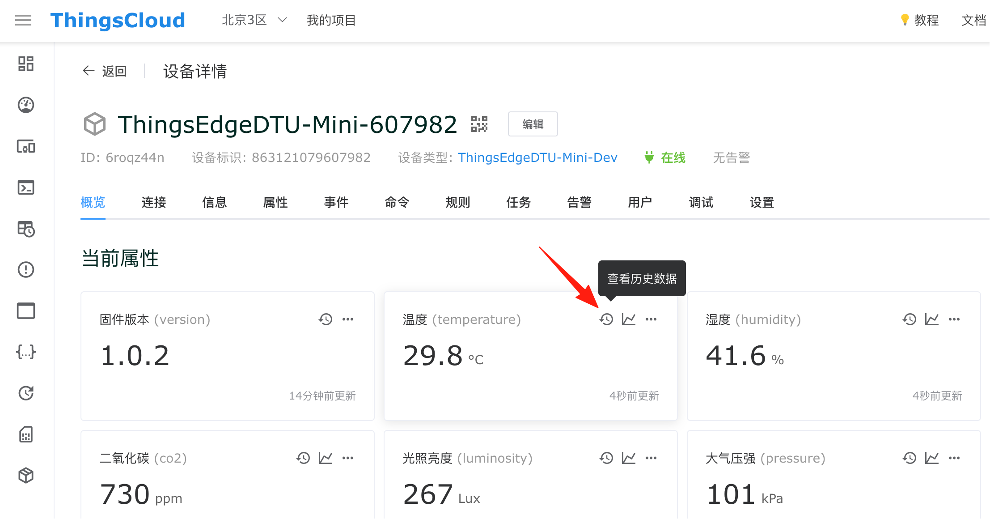Switch to the 规则 tab
Screen dimensions: 990x519
[x=458, y=203]
